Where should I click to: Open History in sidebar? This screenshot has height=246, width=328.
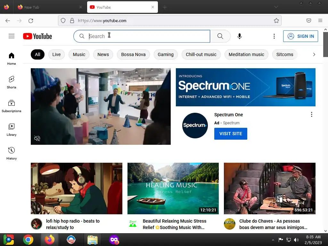[x=12, y=153]
